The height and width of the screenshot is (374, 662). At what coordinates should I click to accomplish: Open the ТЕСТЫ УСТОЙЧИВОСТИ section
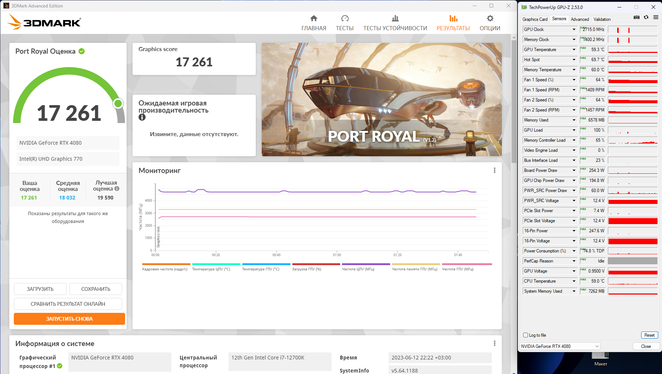395,23
